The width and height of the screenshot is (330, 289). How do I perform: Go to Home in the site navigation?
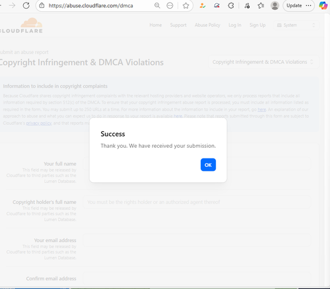156,25
